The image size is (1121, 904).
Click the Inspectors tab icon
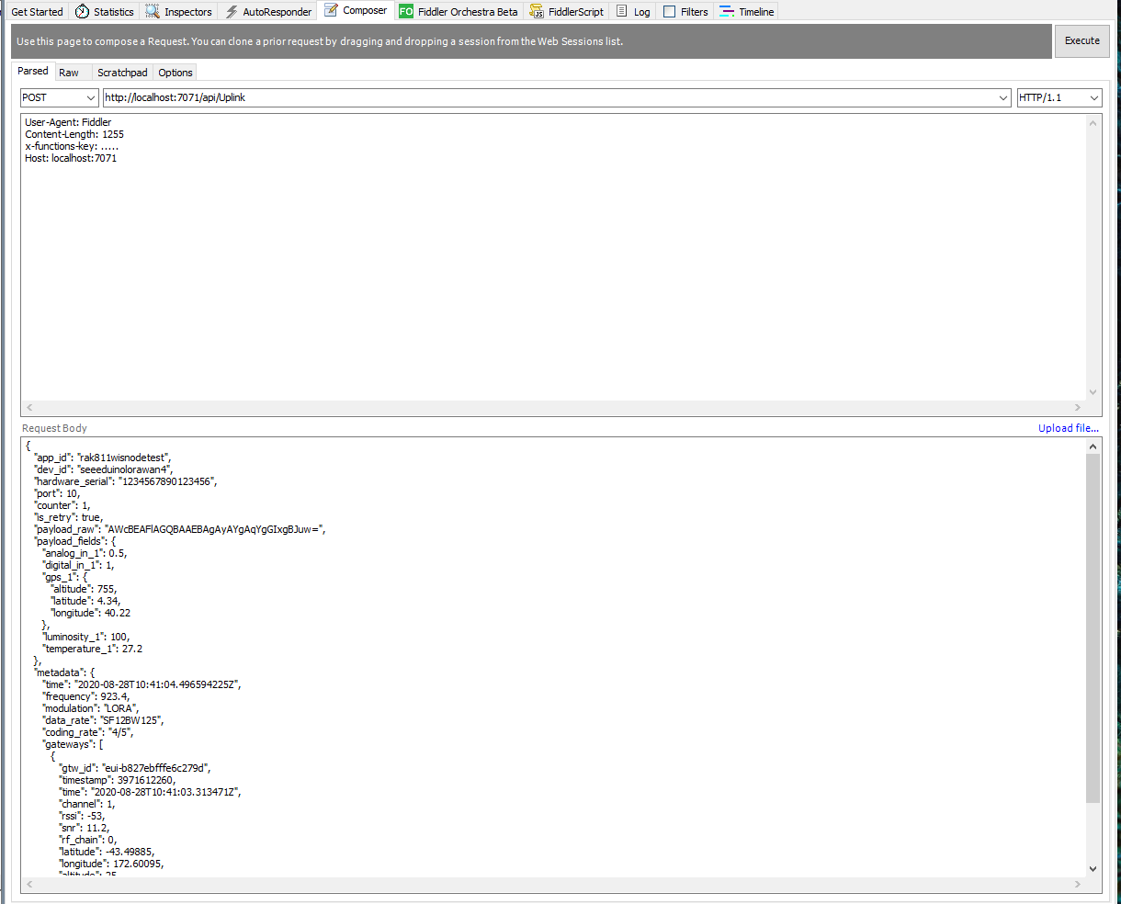tap(153, 12)
